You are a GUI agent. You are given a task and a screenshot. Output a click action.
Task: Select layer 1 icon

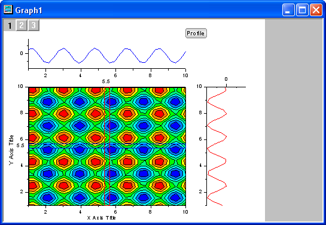pos(10,25)
